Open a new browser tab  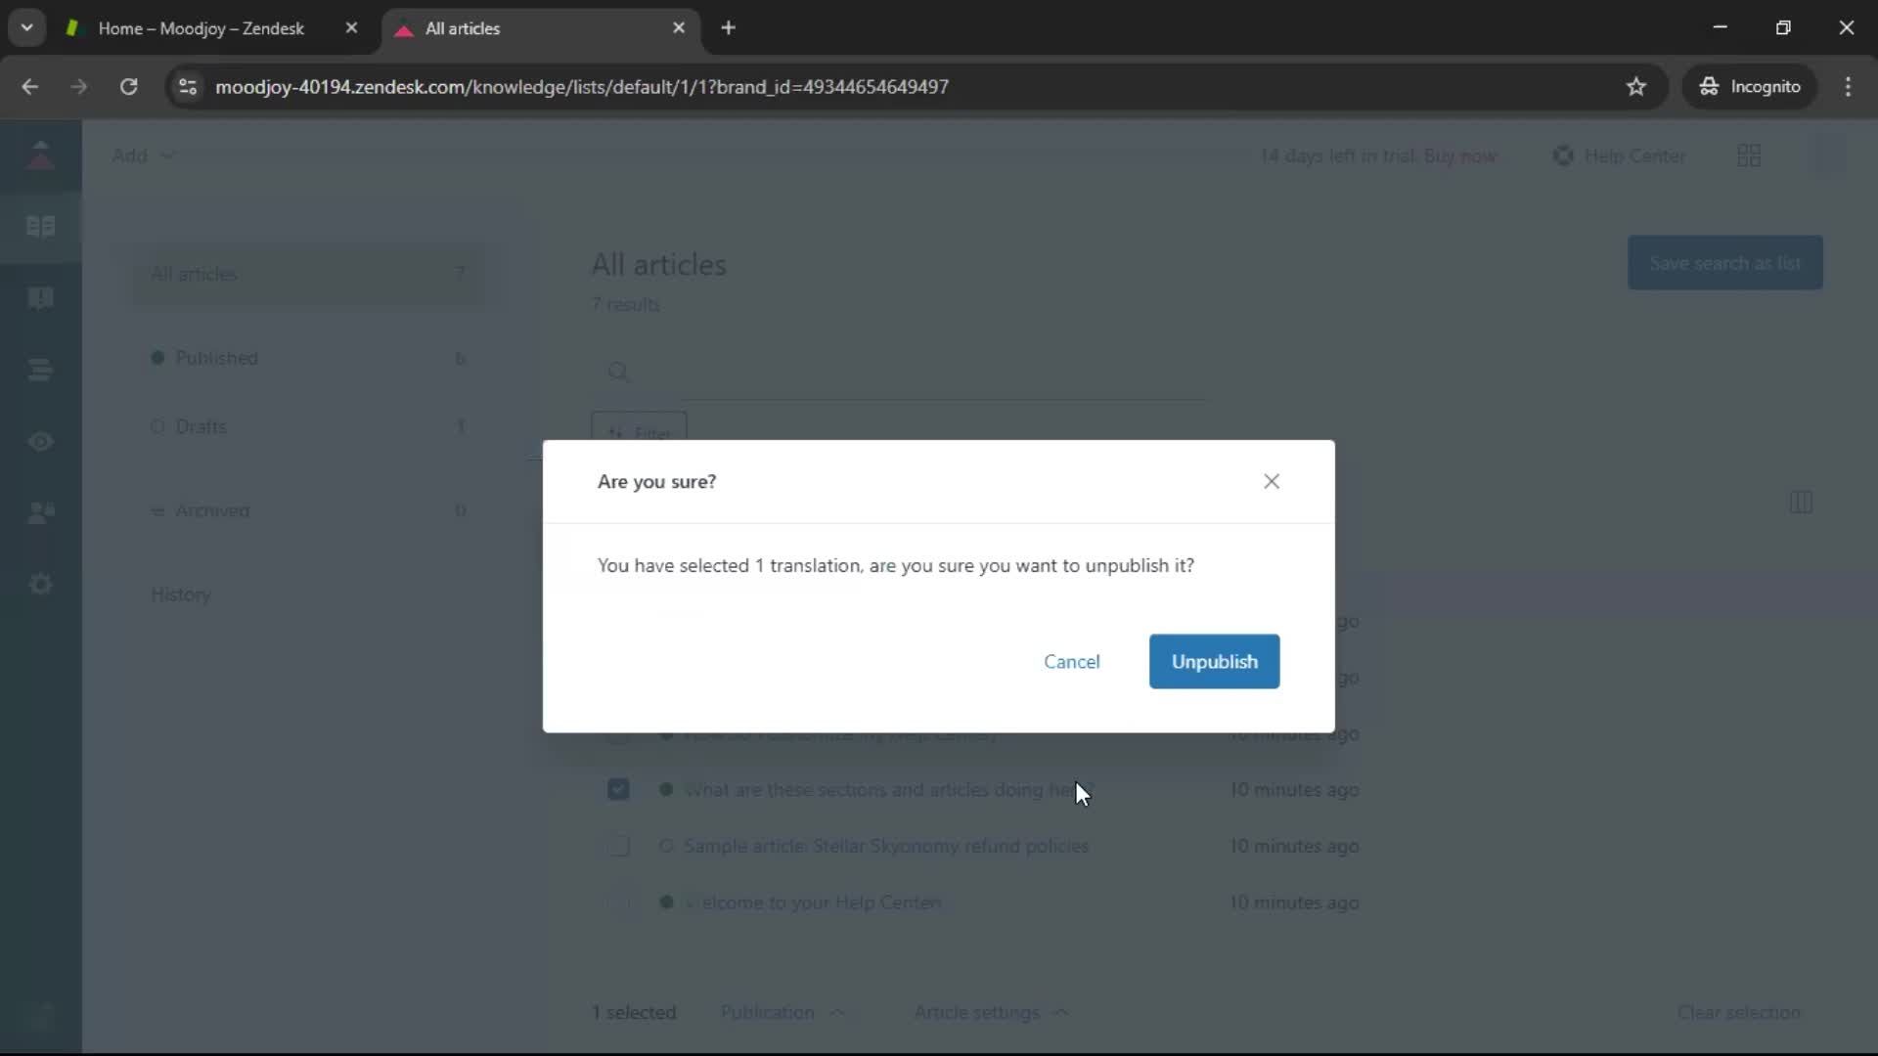click(728, 28)
